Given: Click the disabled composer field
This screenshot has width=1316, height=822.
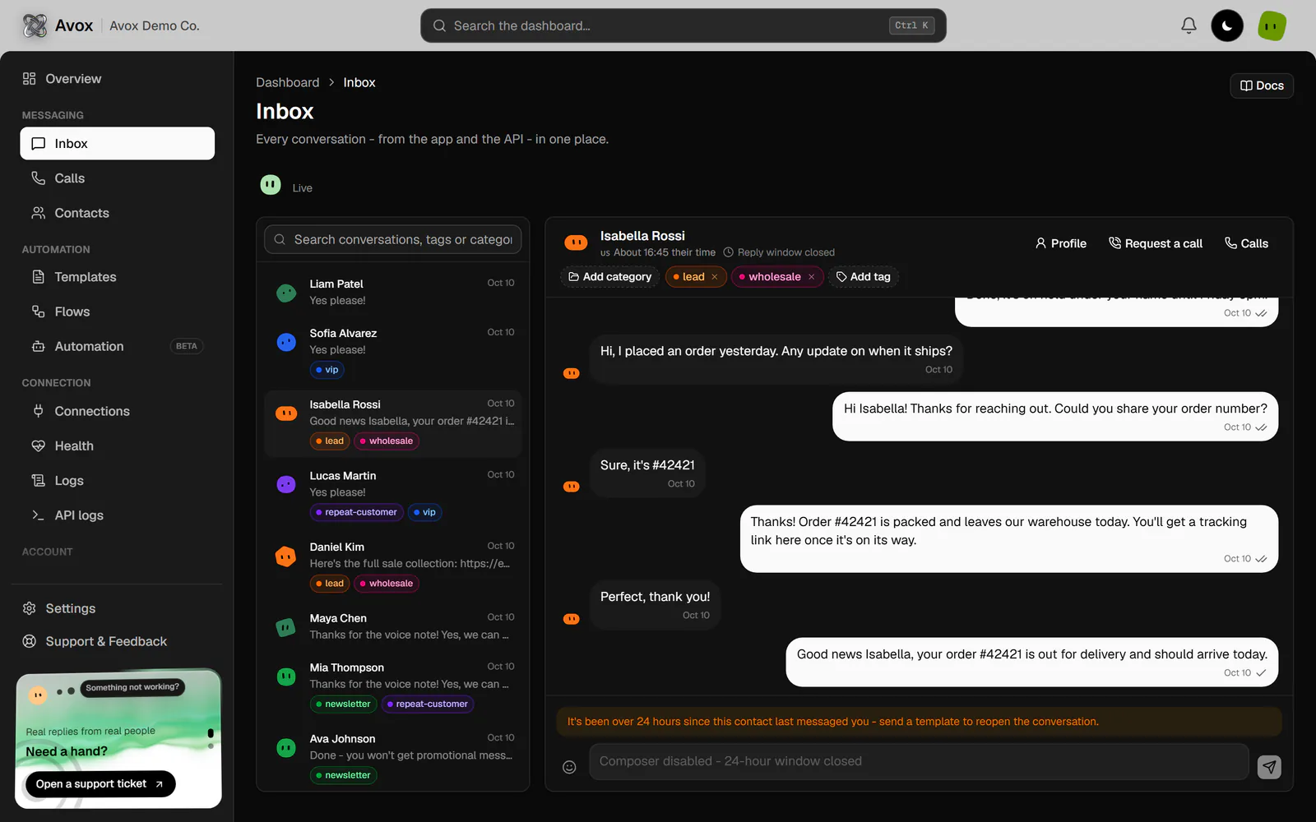Looking at the screenshot, I should click(919, 761).
